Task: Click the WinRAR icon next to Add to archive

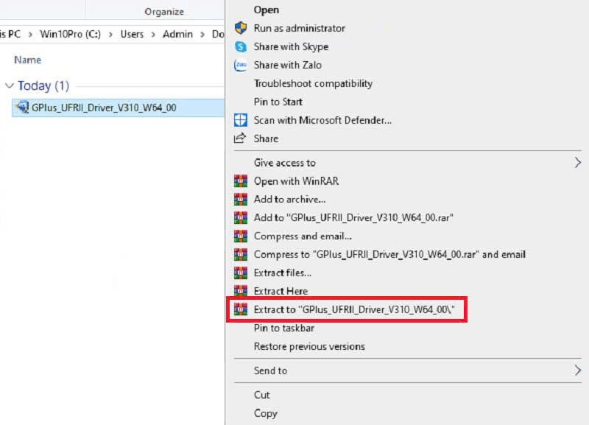Action: 239,199
